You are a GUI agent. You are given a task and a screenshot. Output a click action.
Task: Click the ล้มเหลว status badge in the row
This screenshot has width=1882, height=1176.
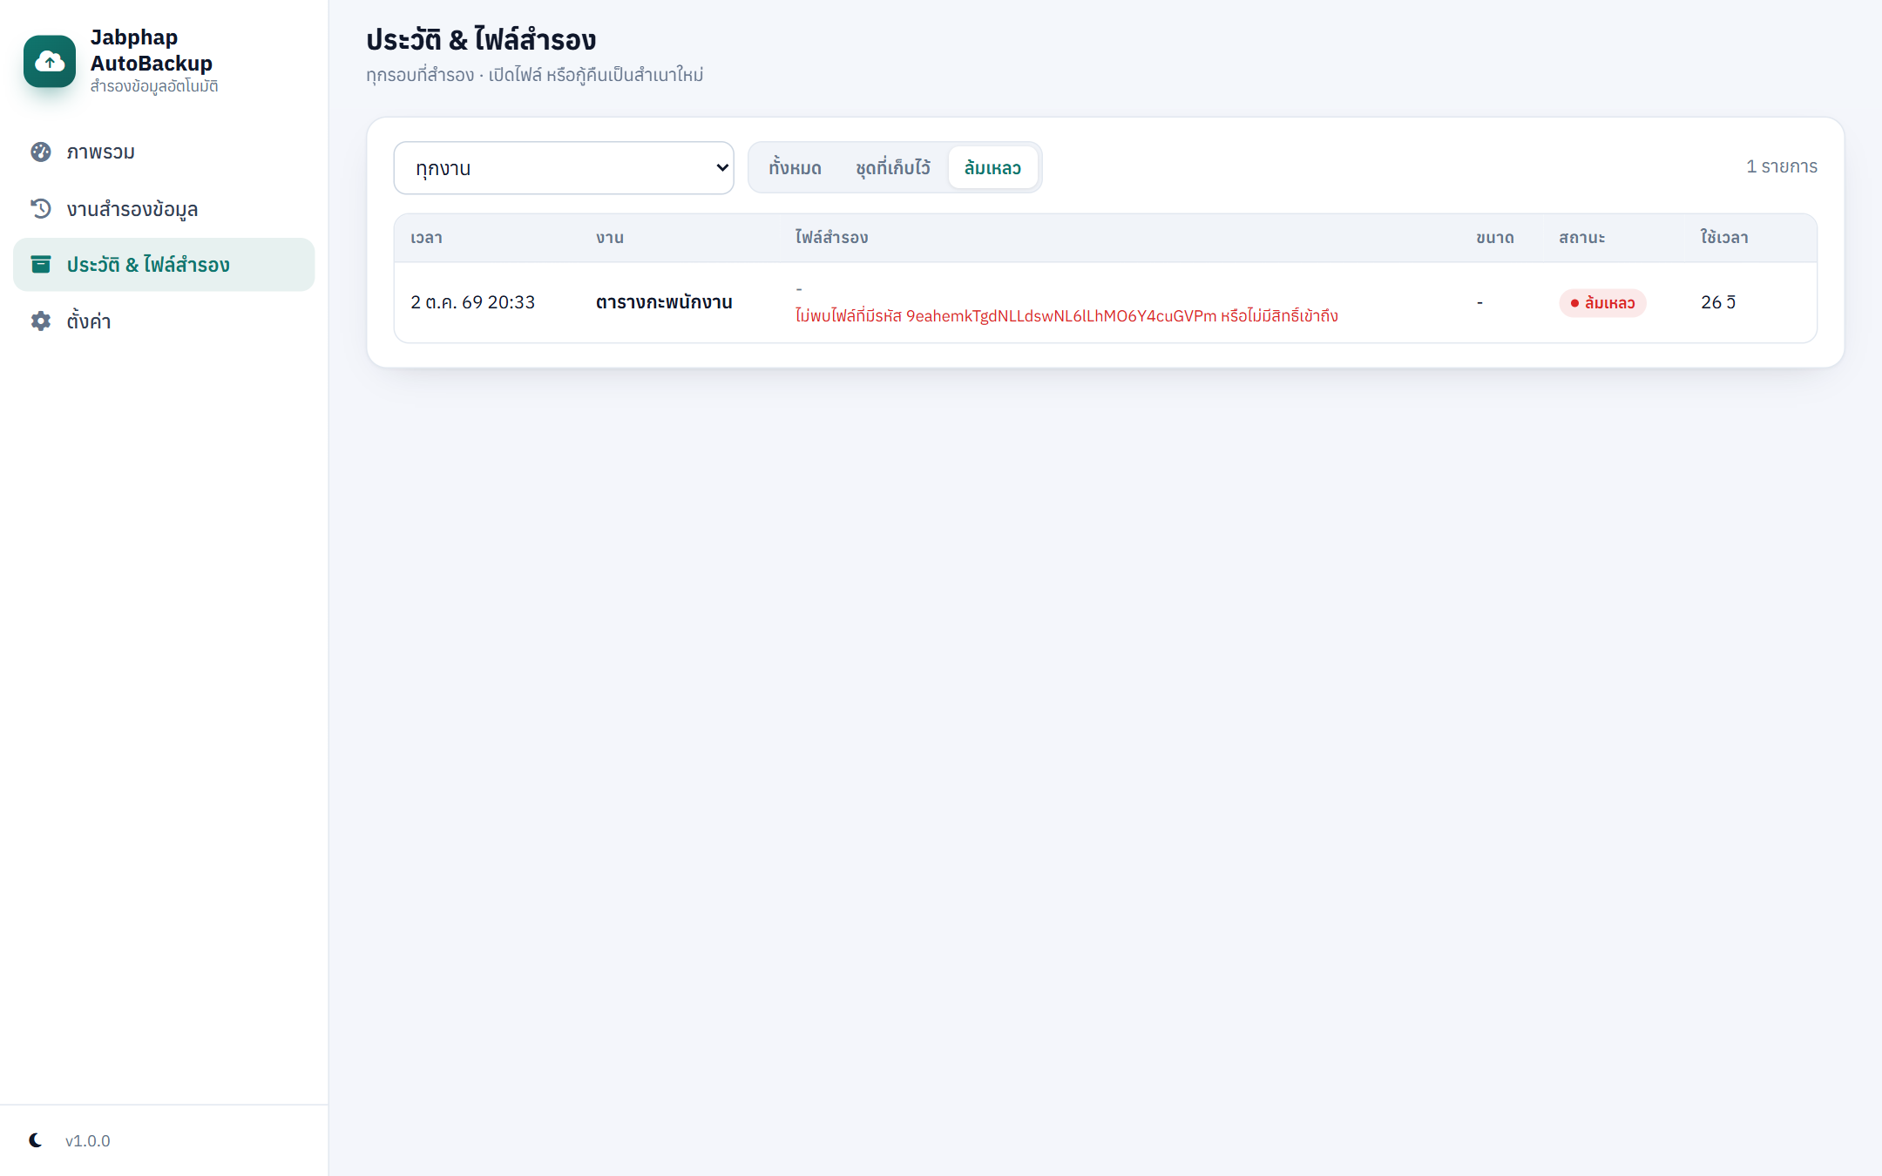1602,302
